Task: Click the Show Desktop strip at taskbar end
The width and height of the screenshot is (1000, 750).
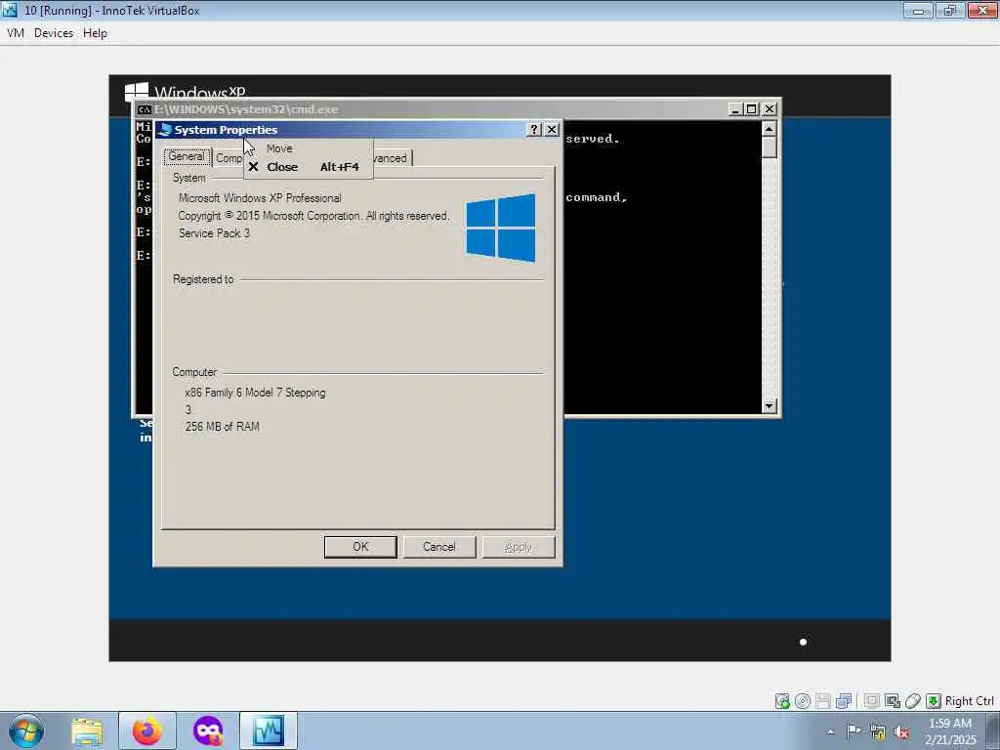Action: (x=993, y=730)
